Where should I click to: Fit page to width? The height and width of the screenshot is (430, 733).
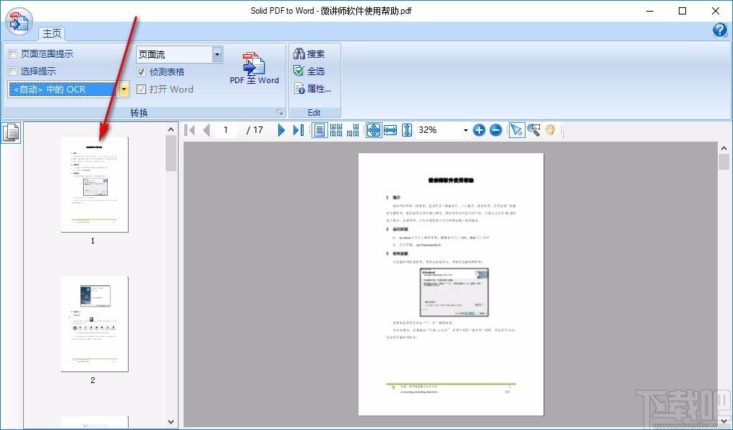click(x=390, y=130)
